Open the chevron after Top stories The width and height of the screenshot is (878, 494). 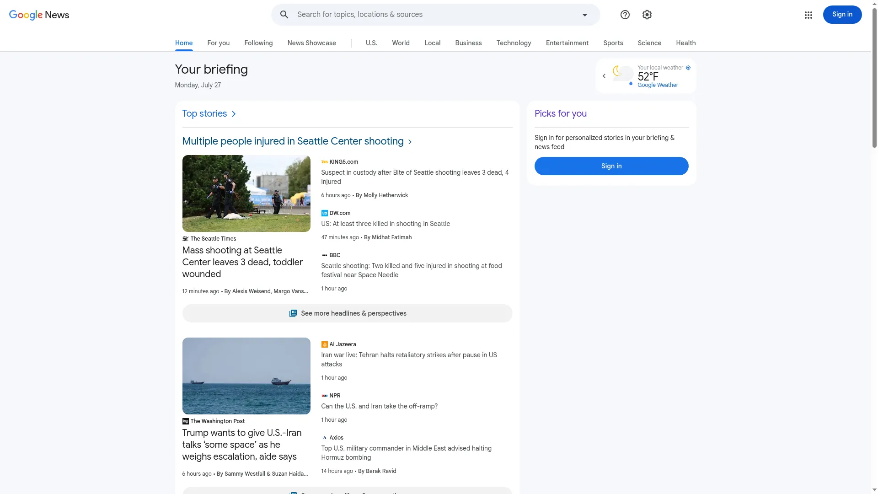[234, 114]
